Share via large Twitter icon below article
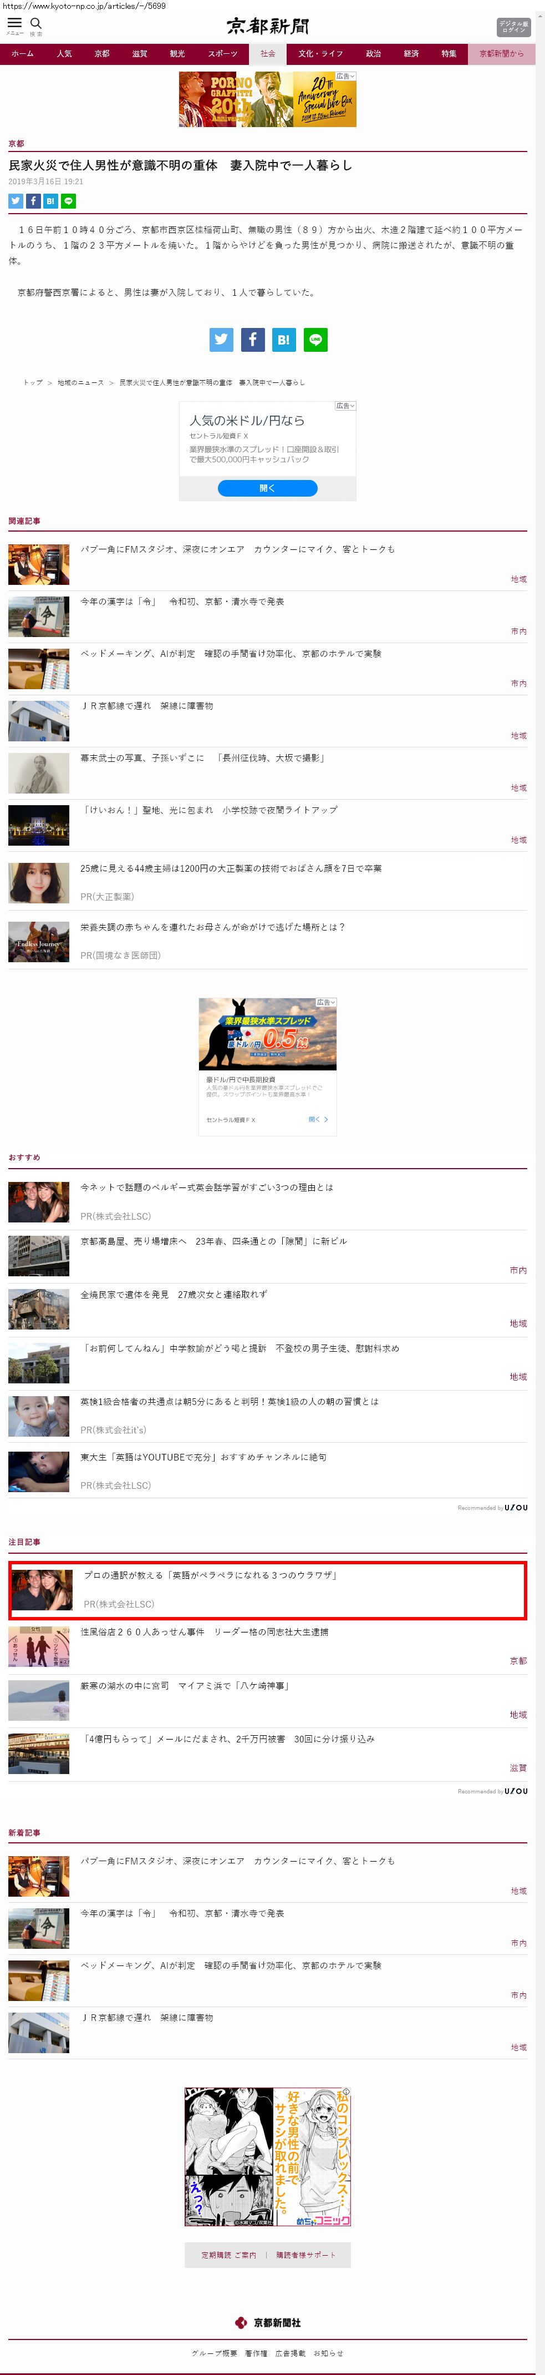Screen dimensions: 545x2375 pos(221,339)
